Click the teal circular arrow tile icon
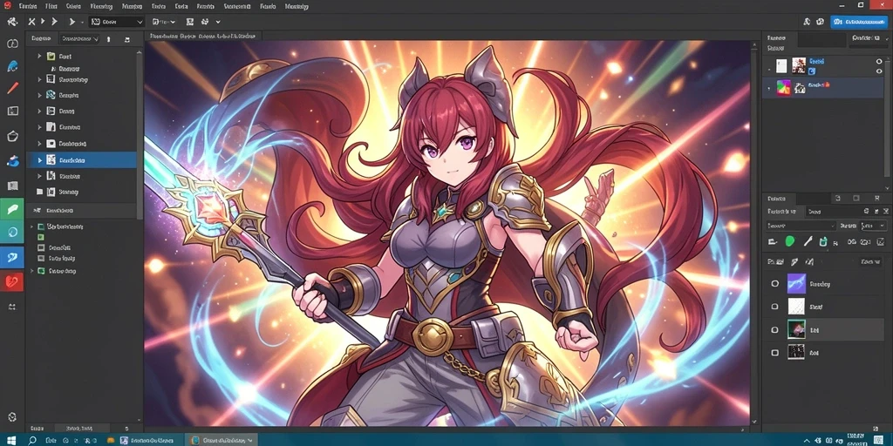Viewport: 893px width, 446px height. click(12, 232)
